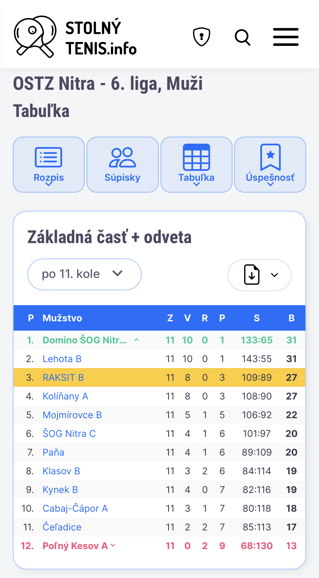
Task: Open the hamburger menu
Action: click(x=286, y=37)
